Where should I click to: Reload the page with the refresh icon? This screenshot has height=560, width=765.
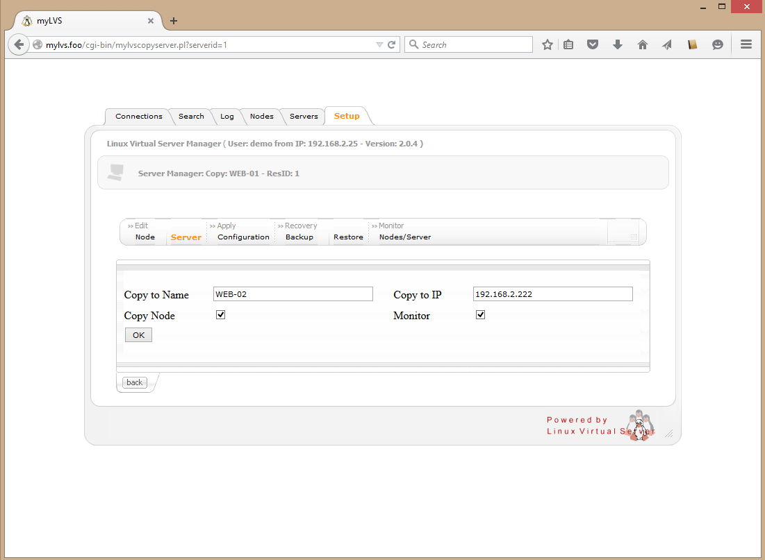point(392,44)
